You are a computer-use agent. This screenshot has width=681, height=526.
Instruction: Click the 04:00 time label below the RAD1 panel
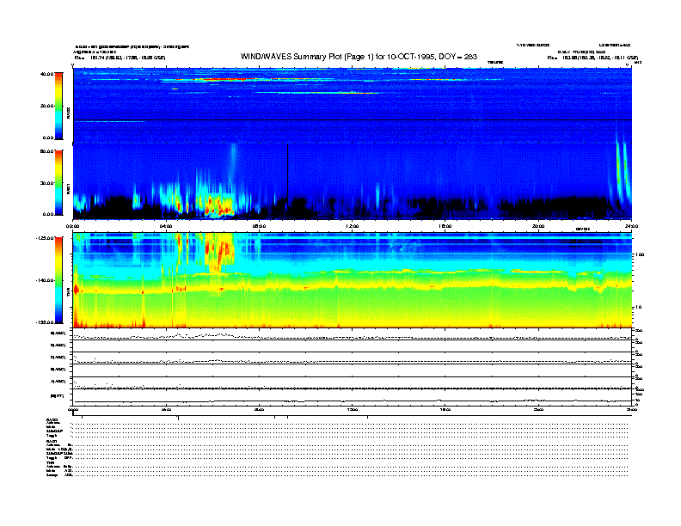(x=166, y=226)
